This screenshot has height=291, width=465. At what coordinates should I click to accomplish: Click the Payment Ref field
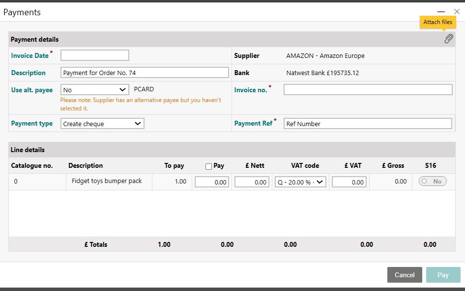(368, 124)
